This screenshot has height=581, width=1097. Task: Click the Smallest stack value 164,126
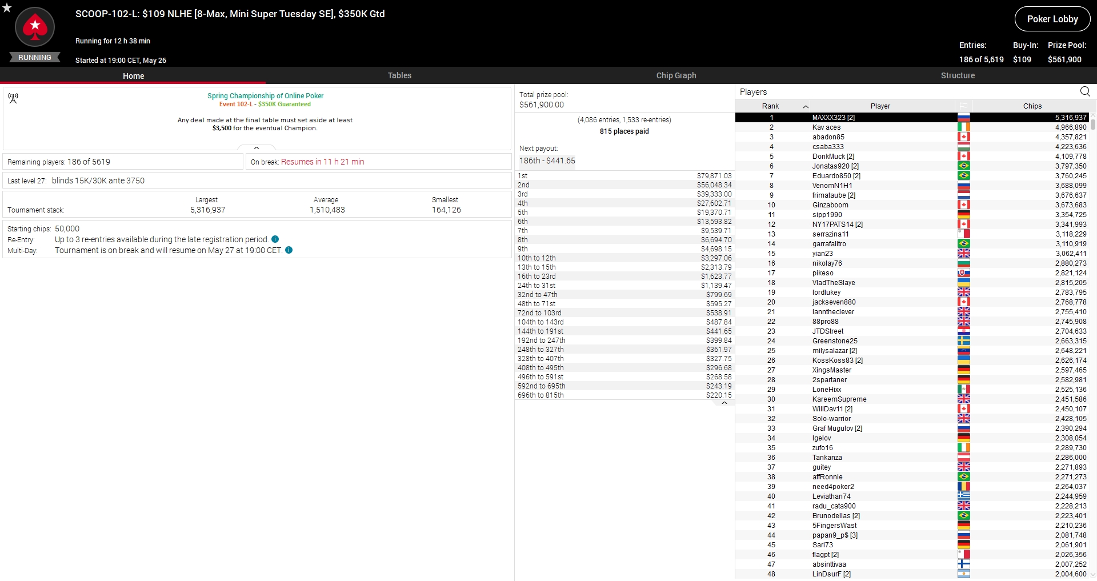(x=446, y=210)
